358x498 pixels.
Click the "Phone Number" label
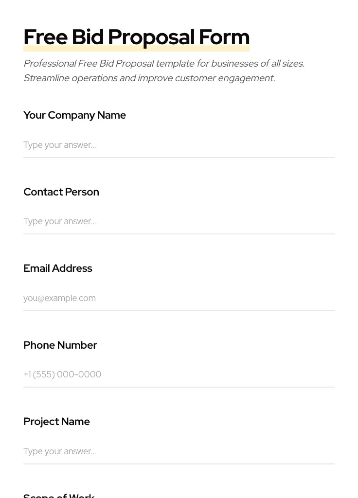[x=60, y=345]
